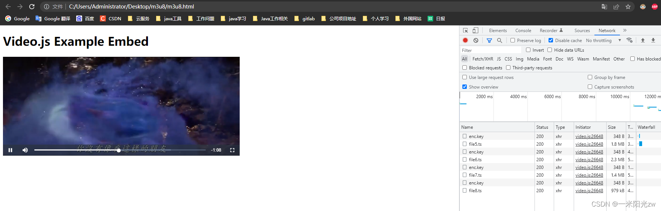Switch to the Recorder tab

[x=551, y=31]
